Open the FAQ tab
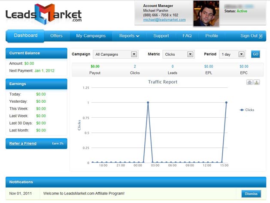 click(x=187, y=36)
